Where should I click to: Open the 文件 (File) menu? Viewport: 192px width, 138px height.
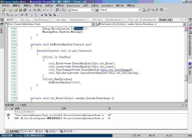5,6
